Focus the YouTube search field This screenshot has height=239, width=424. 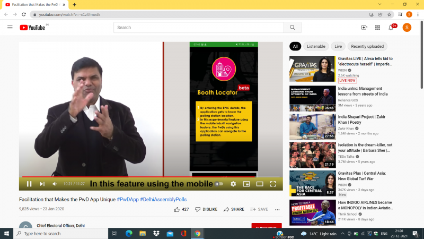tap(199, 28)
